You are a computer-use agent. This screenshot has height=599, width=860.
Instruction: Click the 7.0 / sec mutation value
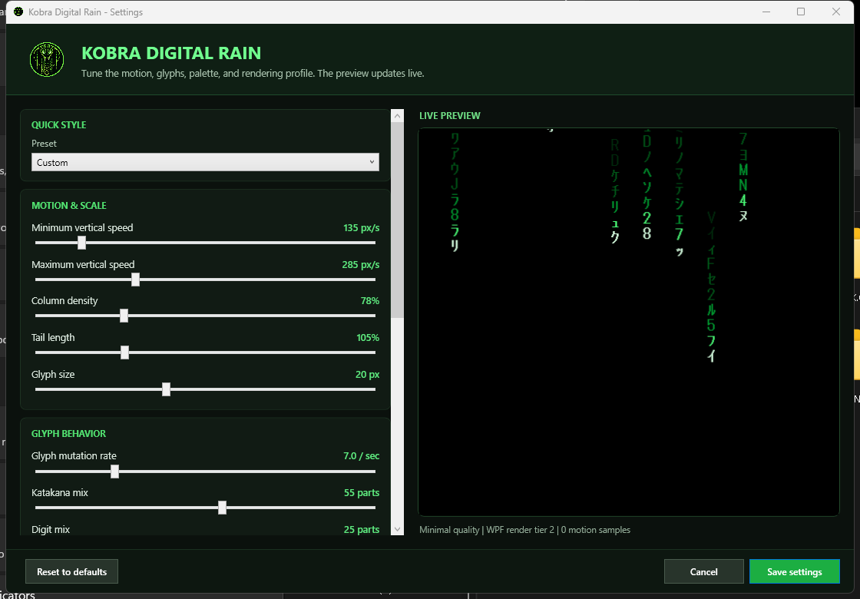coord(362,456)
